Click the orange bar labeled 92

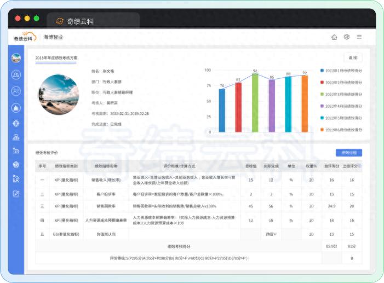(x=305, y=104)
